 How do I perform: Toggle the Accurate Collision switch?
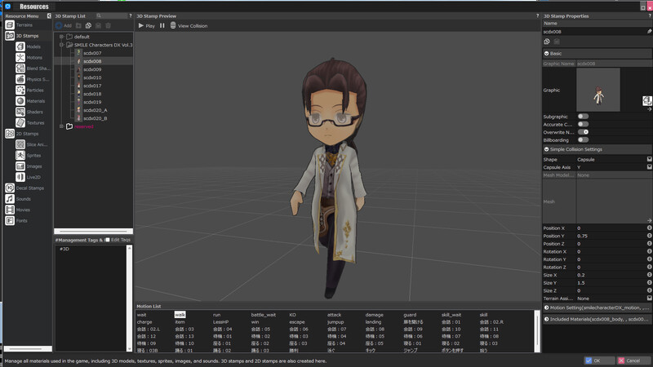coord(583,124)
